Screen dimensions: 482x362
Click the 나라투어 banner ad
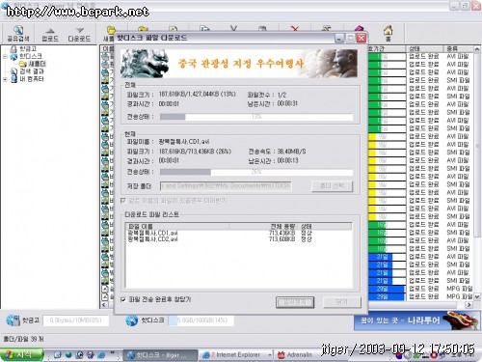(x=417, y=320)
